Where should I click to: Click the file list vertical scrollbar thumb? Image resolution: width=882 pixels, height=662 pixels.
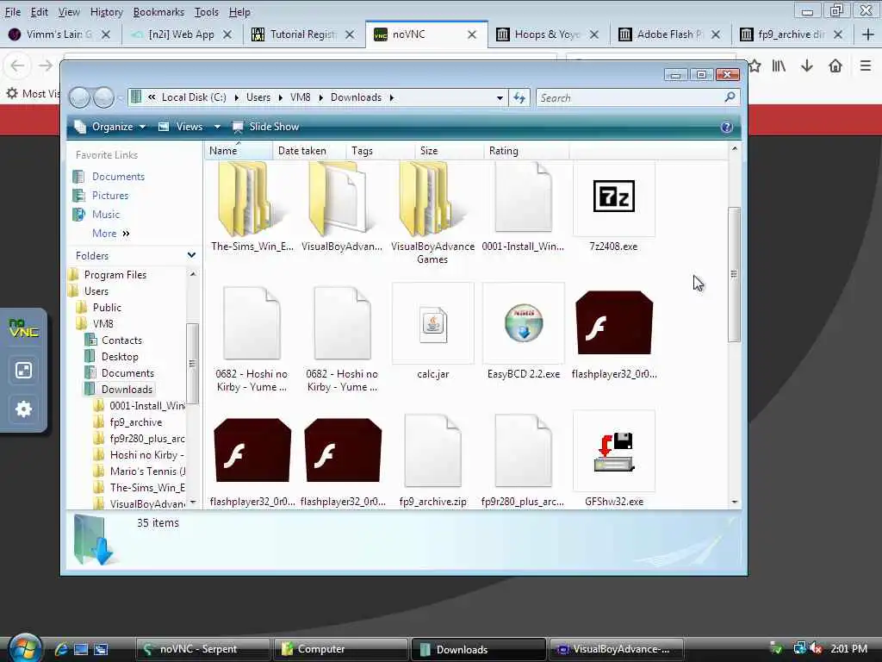(734, 274)
